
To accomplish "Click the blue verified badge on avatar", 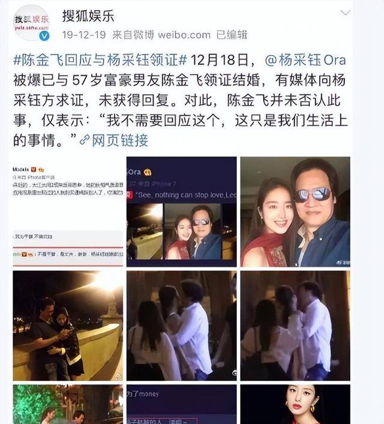I will [44, 36].
